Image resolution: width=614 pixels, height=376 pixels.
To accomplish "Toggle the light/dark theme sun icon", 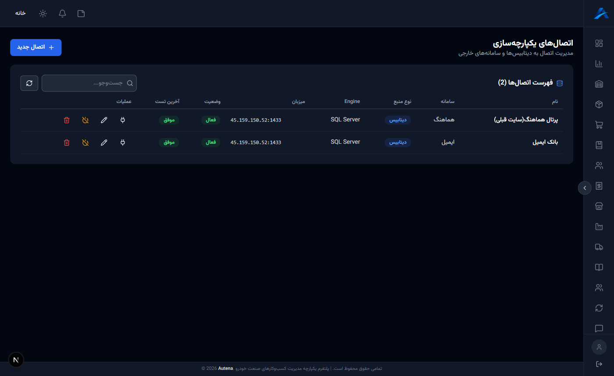I will click(x=43, y=14).
